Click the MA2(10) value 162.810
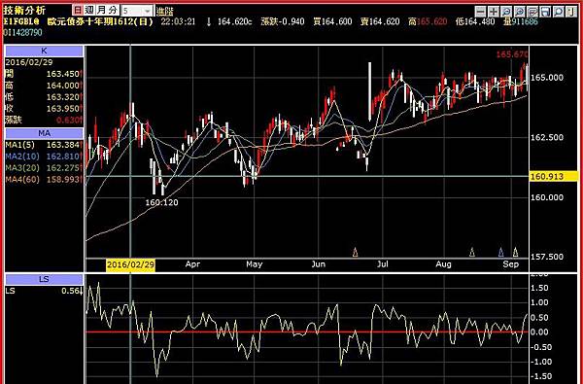Image resolution: width=583 pixels, height=384 pixels. tap(63, 157)
